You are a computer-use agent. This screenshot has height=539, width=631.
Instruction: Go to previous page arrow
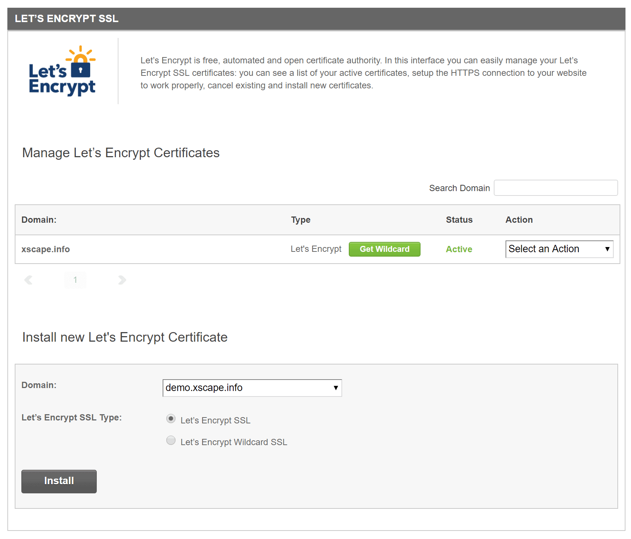tap(28, 280)
